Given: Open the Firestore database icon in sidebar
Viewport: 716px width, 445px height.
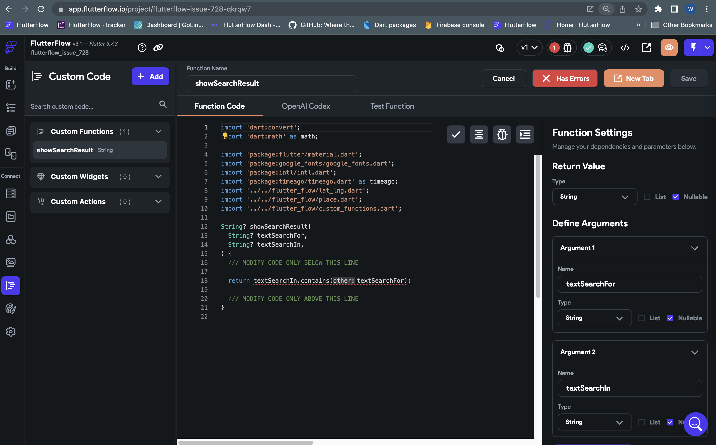Looking at the screenshot, I should click(x=11, y=193).
